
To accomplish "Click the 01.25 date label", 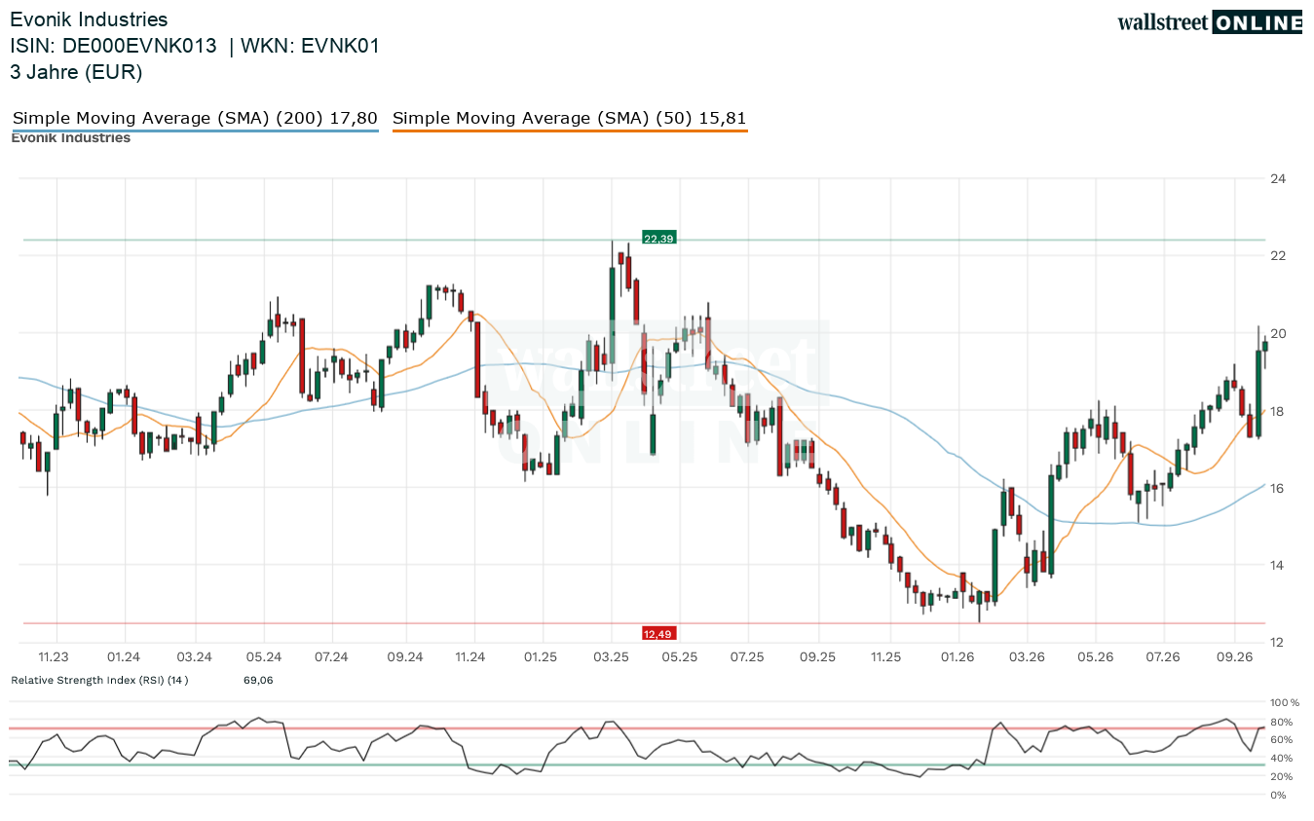I will (541, 657).
